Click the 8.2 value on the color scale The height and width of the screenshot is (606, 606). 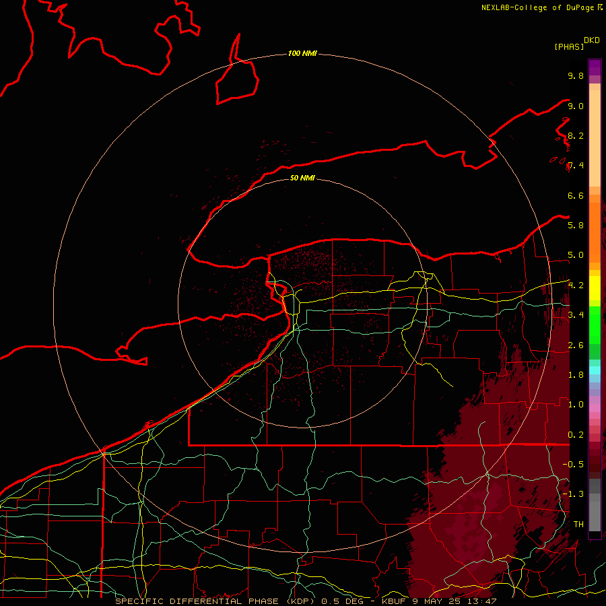pyautogui.click(x=576, y=135)
